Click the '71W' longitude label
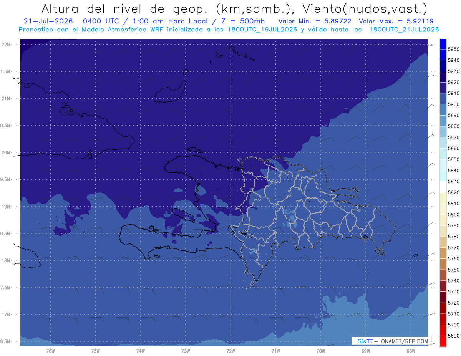461x356 pixels. 275,351
